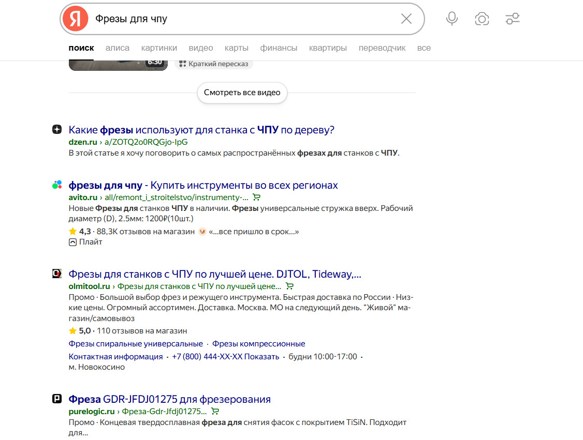Switch to the квартиры tab
The image size is (583, 440).
click(x=328, y=48)
